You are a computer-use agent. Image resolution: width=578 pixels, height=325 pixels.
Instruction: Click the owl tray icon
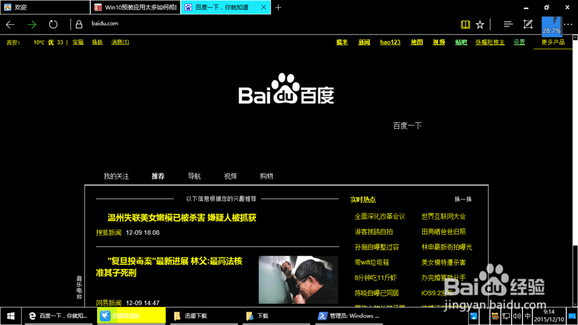(x=495, y=316)
